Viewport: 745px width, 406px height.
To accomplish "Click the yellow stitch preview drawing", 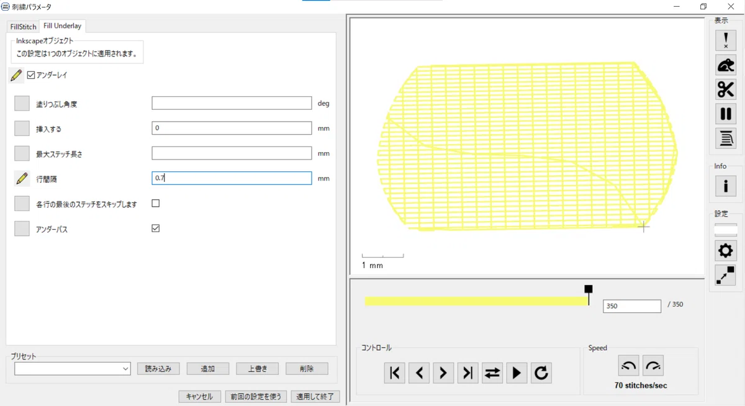I will 528,147.
